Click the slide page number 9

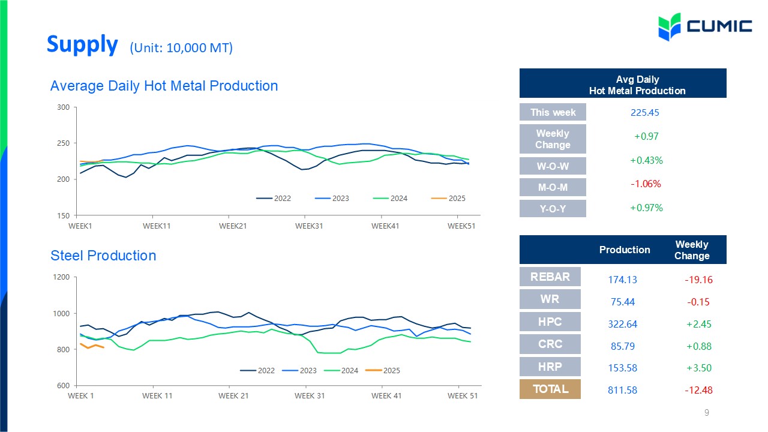click(707, 413)
